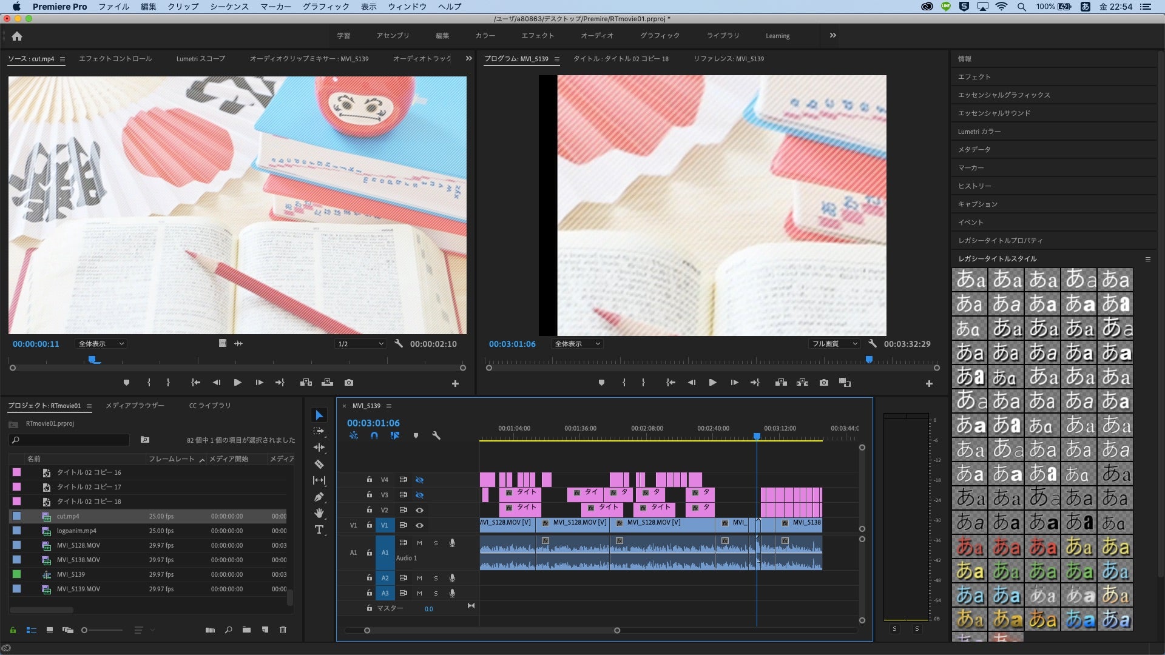Open Source zoom level dropdown 全体表示
The image size is (1165, 655).
point(101,344)
